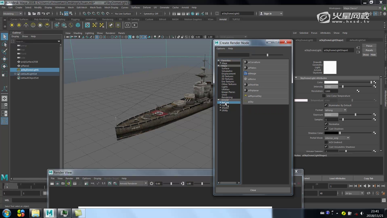
Task: Toggle the Normalize checkbox
Action: (326, 124)
